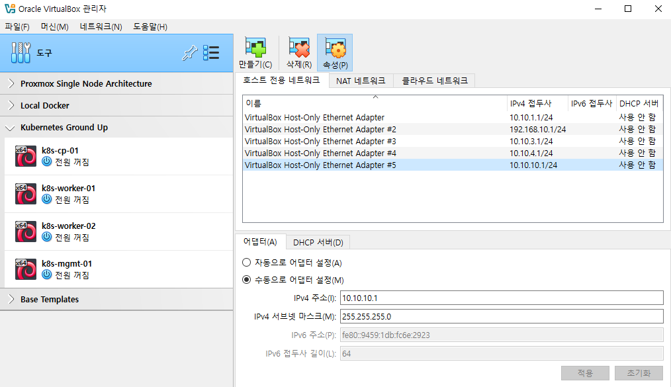Click the IPv4 서브넷 마스크 input field
The image size is (671, 387).
coord(502,316)
